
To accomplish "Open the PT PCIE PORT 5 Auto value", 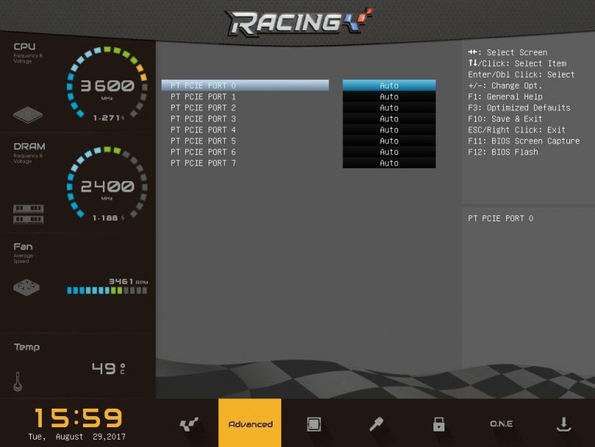I will [389, 140].
